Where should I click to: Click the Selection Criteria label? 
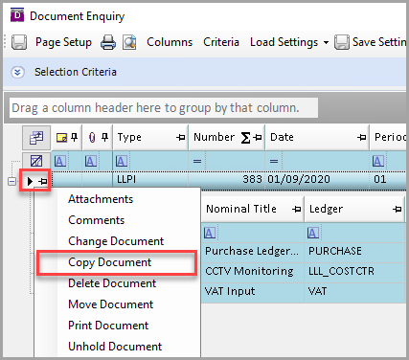(x=76, y=72)
